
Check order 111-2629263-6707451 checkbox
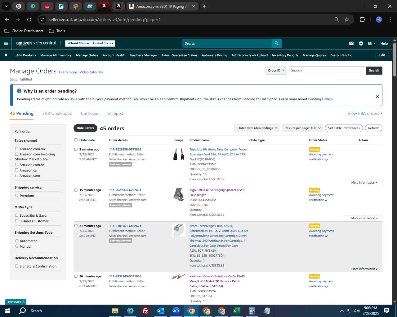[76, 190]
